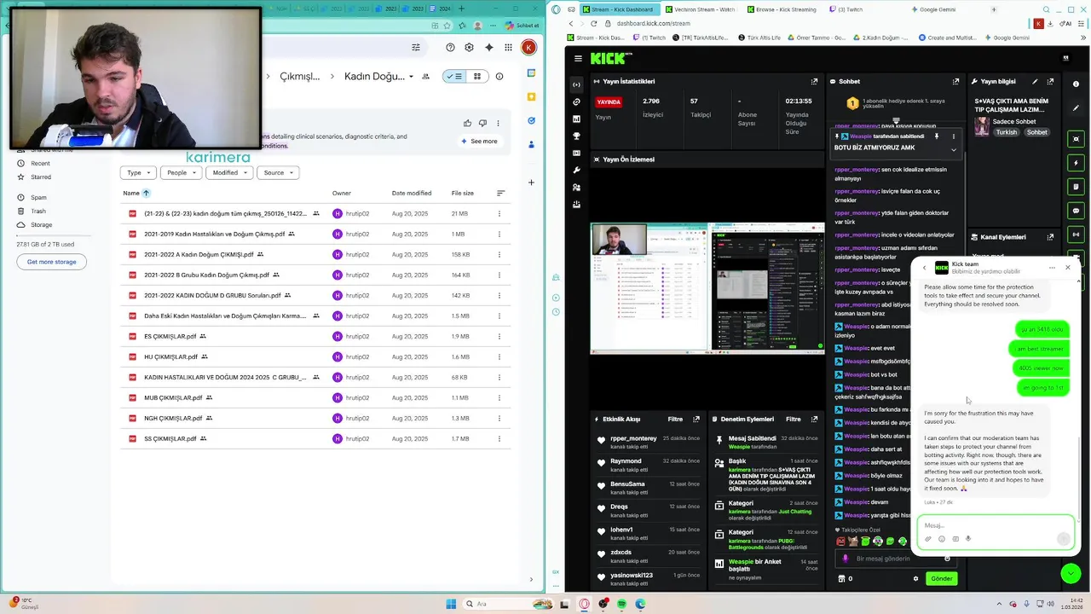Open the Type filter dropdown
Image resolution: width=1091 pixels, height=614 pixels.
pyautogui.click(x=138, y=172)
